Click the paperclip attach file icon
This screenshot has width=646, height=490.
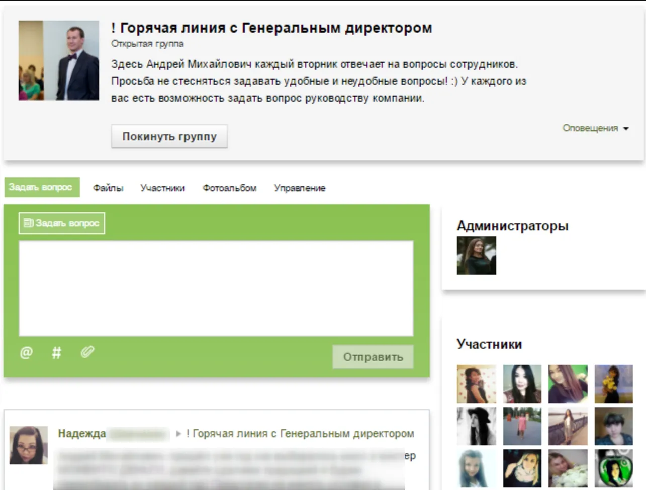(87, 352)
